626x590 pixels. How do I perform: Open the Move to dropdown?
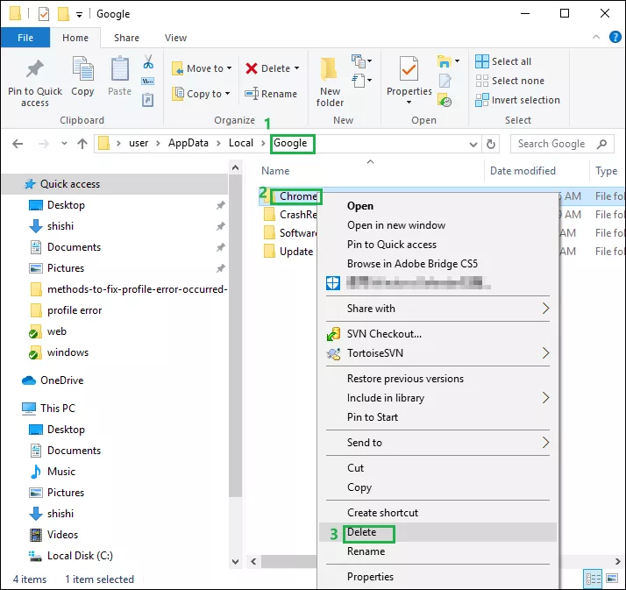202,68
